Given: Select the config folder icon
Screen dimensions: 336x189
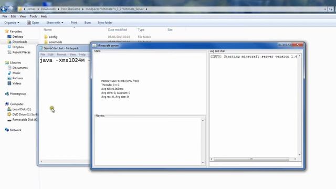Looking at the screenshot, I should tap(46, 37).
